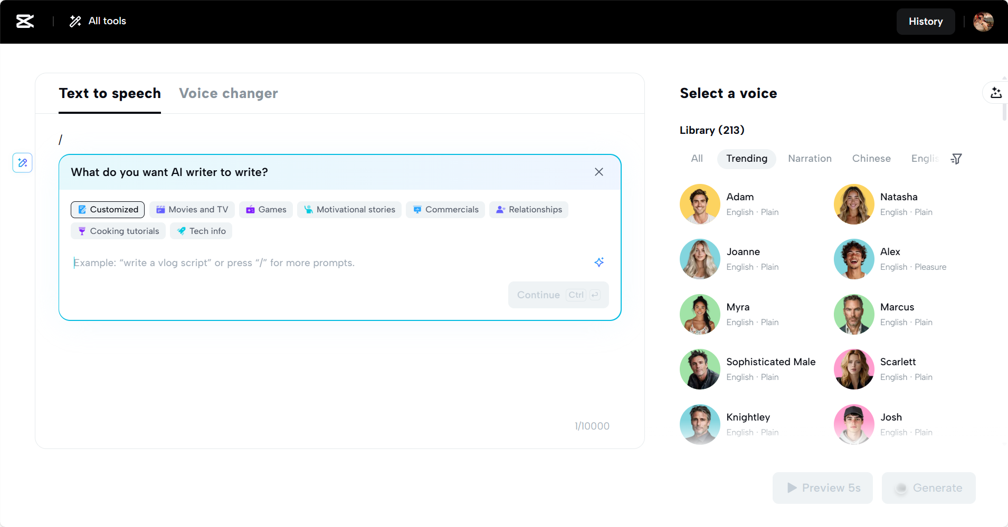Filter voices by Narration
The width and height of the screenshot is (1008, 527).
click(x=810, y=159)
